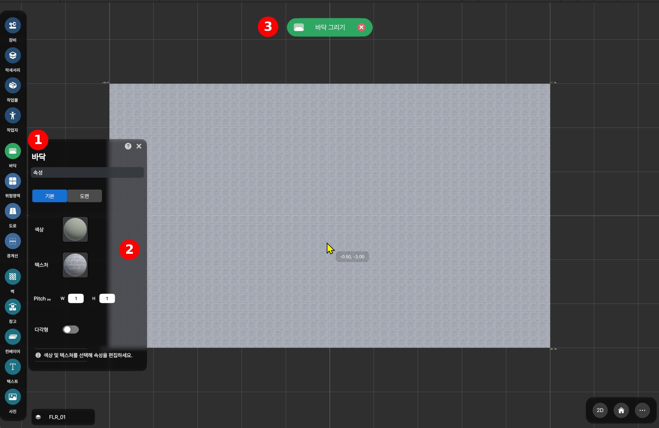Screen dimensions: 659x428
Task: Click the Pitch W input field
Action: [x=76, y=299]
